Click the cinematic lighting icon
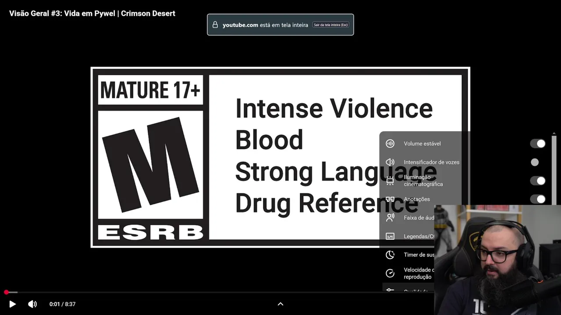 pyautogui.click(x=390, y=181)
